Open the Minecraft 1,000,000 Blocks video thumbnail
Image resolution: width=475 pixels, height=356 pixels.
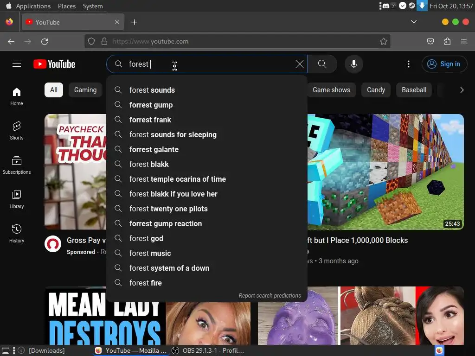[385, 172]
